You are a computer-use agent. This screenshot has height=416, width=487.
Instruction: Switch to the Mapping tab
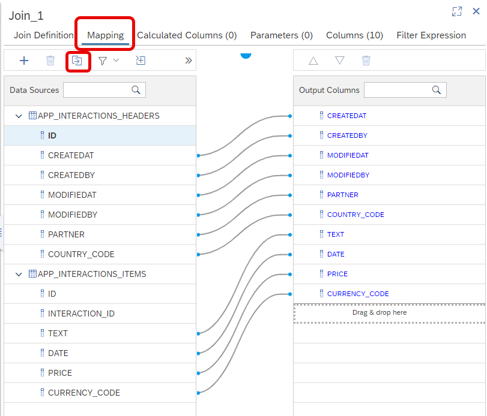coord(105,35)
